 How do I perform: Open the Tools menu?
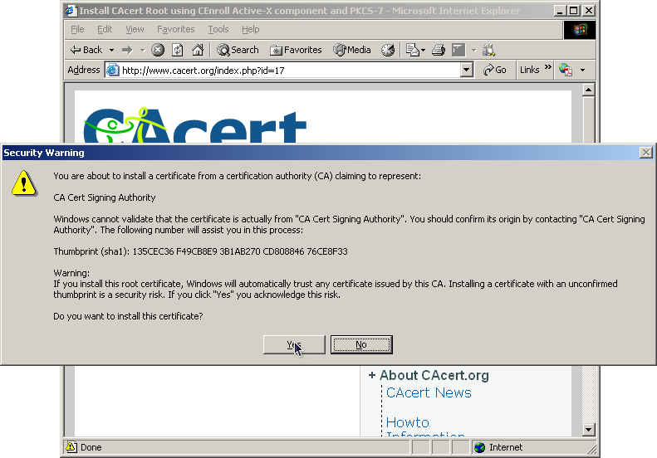218,29
